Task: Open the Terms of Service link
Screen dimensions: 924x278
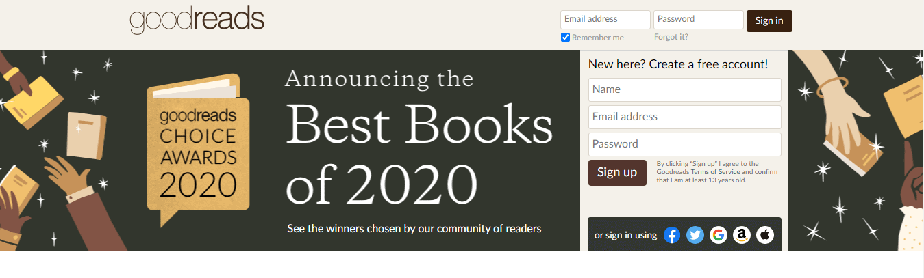Action: click(x=716, y=172)
